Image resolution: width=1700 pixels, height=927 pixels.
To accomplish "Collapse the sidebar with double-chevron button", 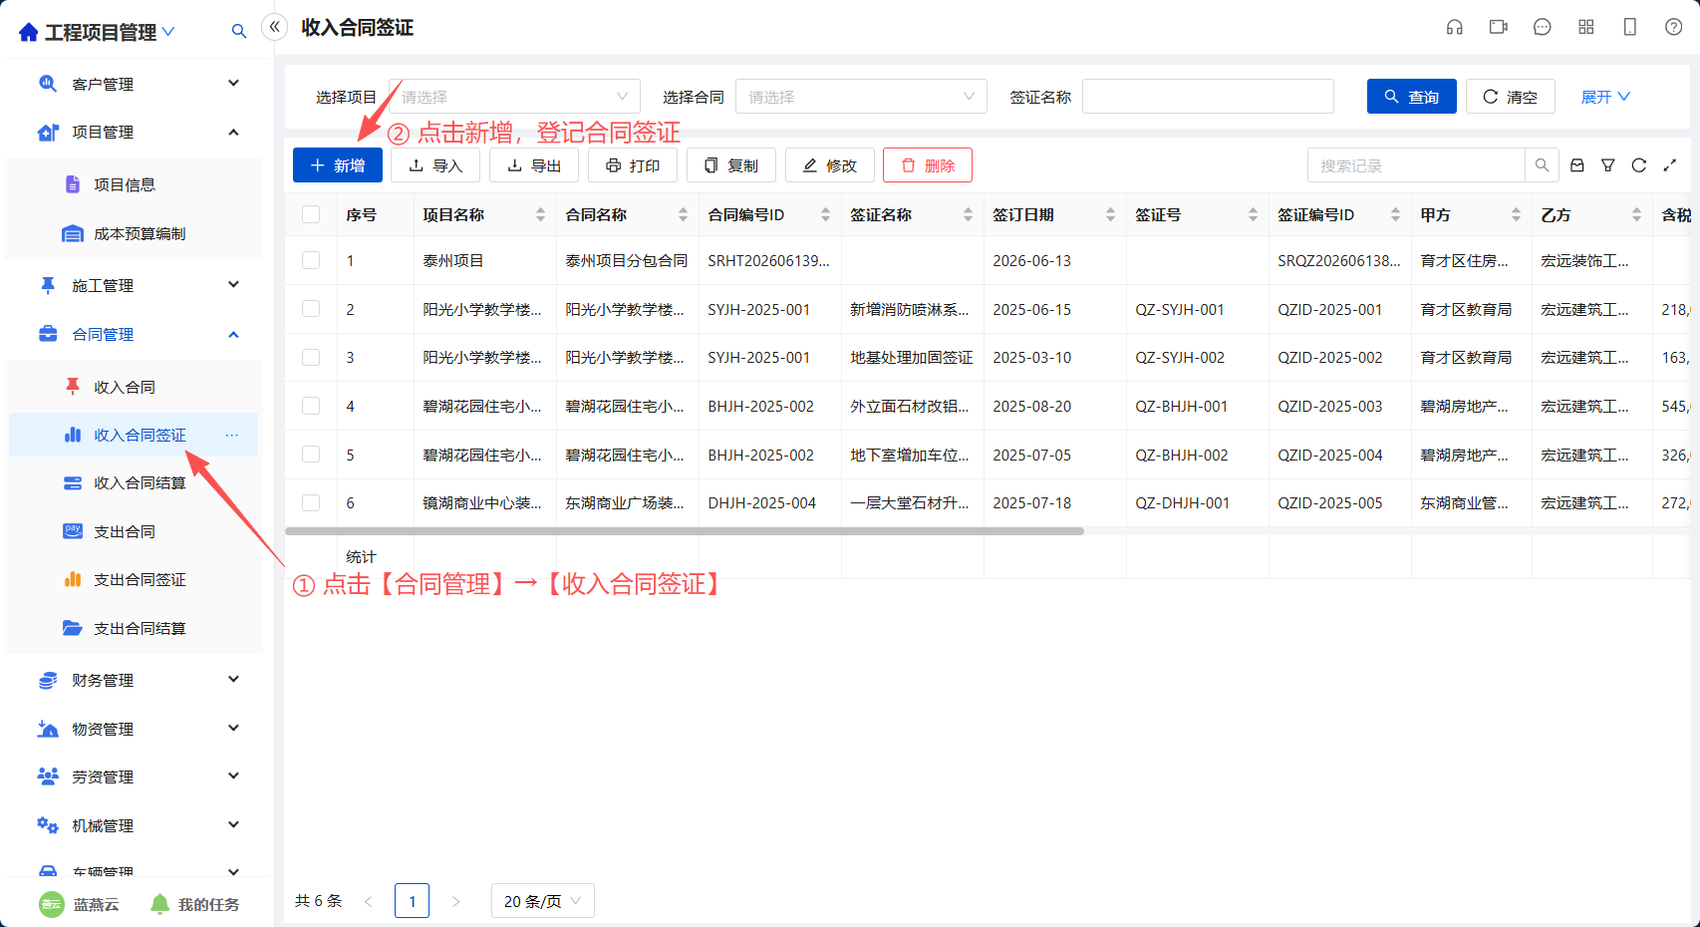I will (275, 27).
